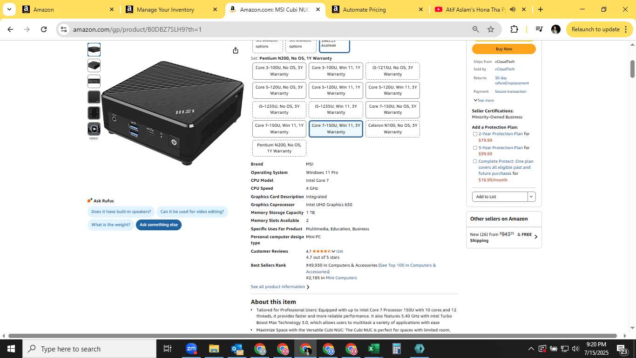Open the Chrome profile avatar
The width and height of the screenshot is (636, 358).
click(555, 29)
